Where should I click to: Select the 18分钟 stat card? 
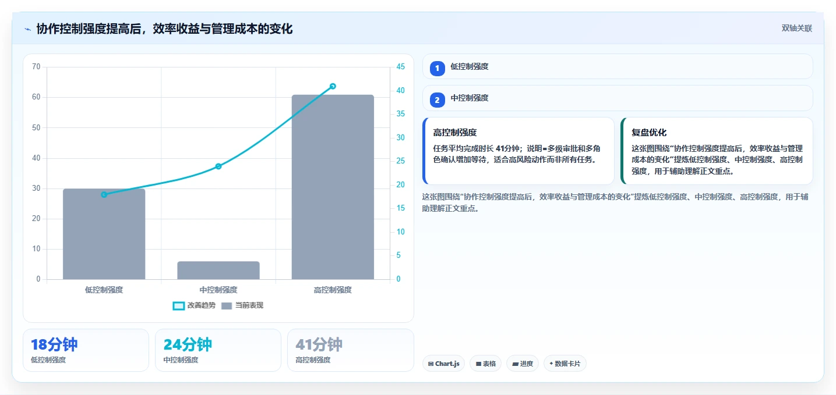(86, 350)
